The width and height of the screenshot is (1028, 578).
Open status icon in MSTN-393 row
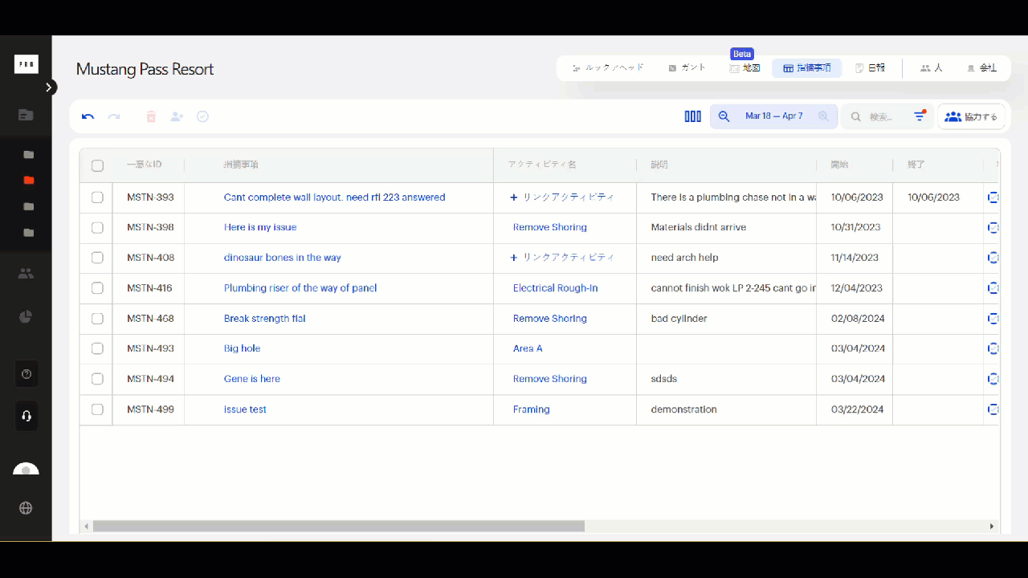(x=993, y=197)
